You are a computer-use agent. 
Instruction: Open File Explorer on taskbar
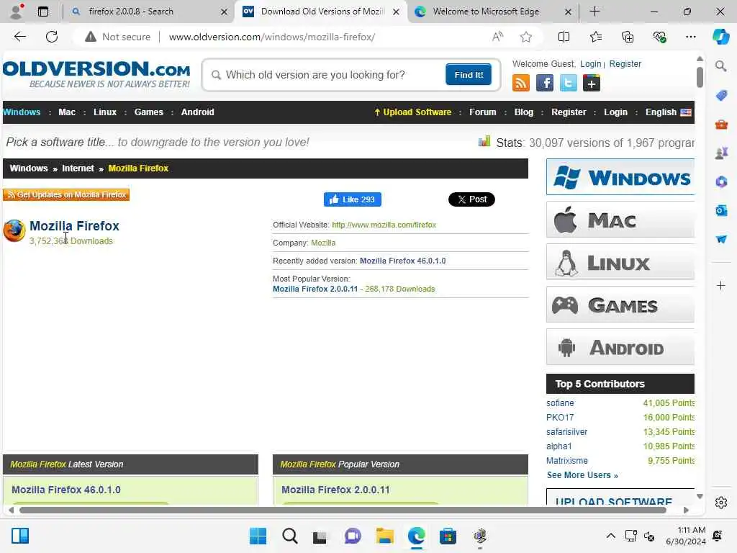[384, 536]
